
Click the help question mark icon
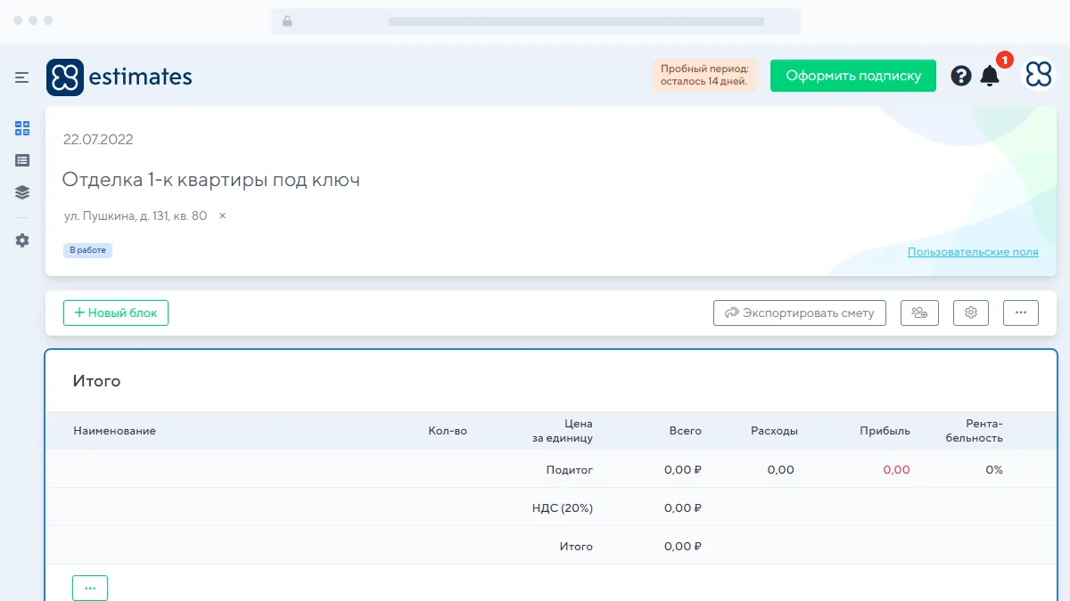[x=960, y=76]
